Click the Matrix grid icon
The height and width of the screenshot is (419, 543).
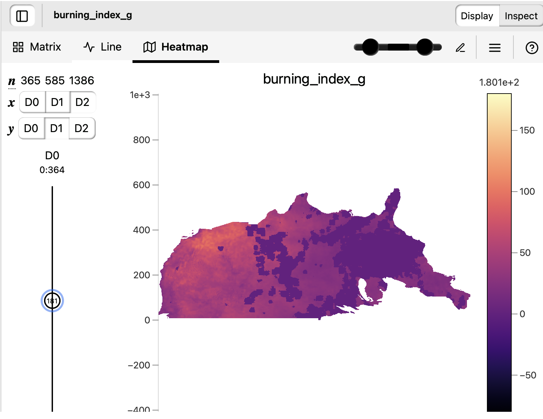tap(18, 47)
